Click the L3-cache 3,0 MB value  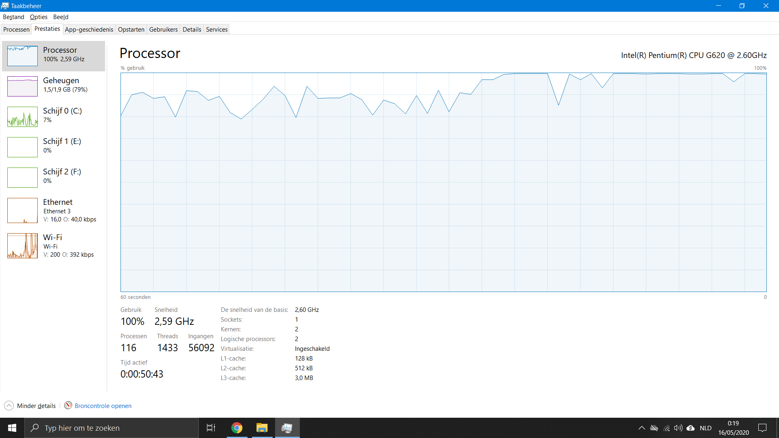pyautogui.click(x=304, y=378)
